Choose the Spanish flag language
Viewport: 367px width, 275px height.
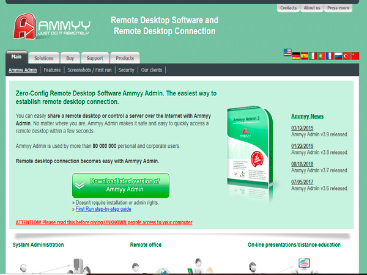(x=304, y=56)
